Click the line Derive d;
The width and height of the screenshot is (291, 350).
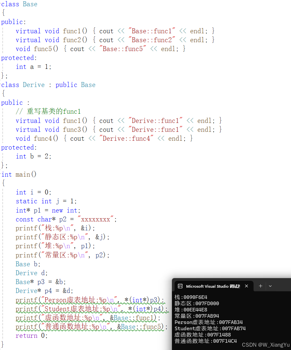pyautogui.click(x=31, y=273)
